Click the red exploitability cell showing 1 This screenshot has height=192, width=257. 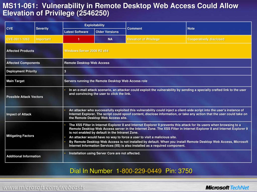79,39
